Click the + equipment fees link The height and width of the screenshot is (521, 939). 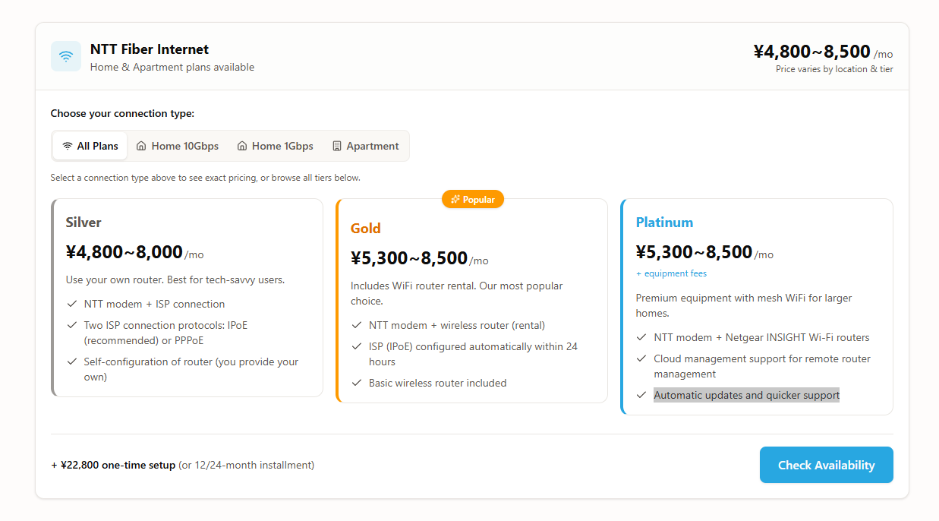(671, 273)
